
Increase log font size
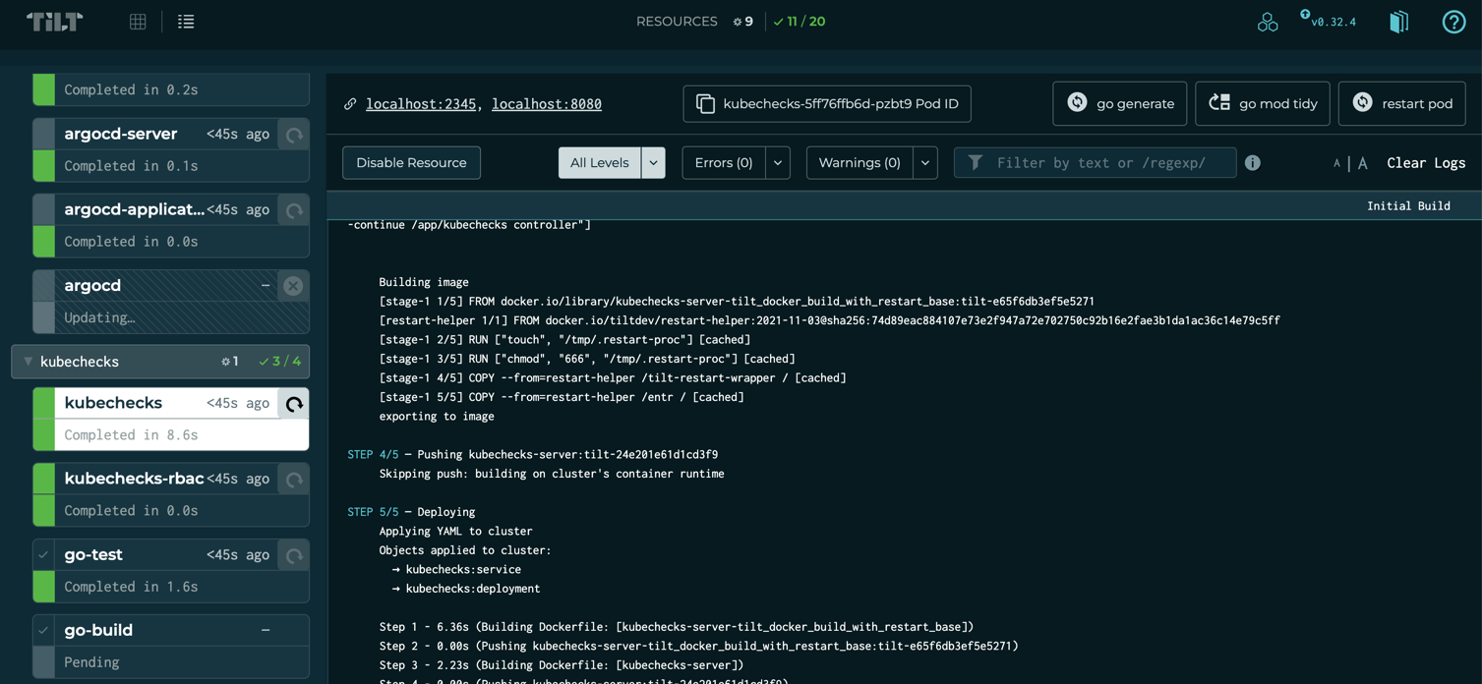(1362, 163)
